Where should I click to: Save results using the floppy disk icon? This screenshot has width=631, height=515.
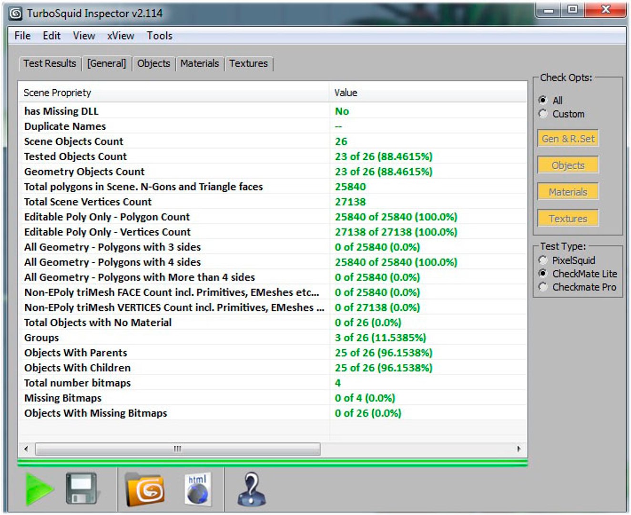(81, 488)
